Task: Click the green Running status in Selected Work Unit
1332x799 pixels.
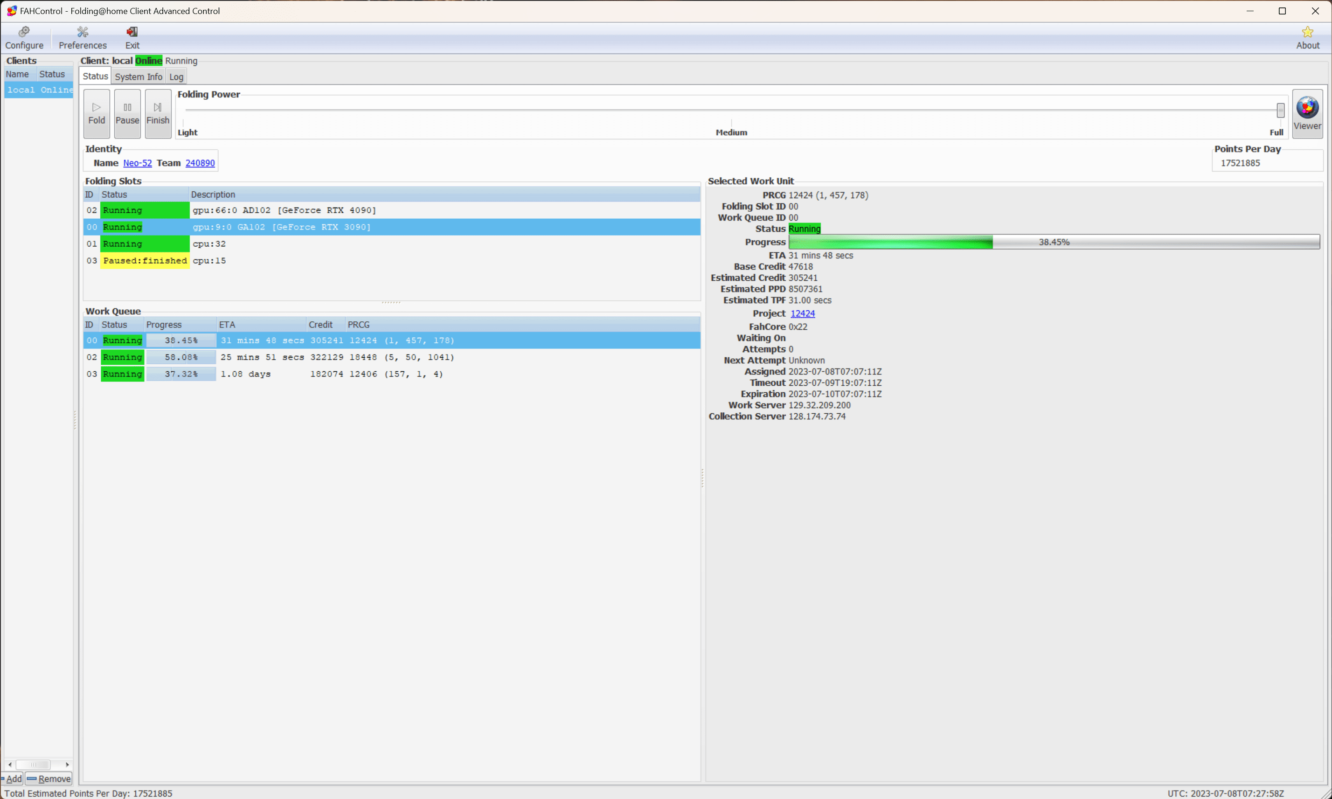Action: click(804, 229)
